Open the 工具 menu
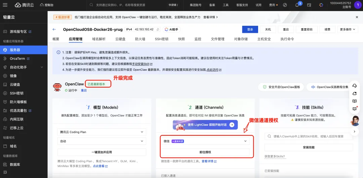This screenshot has width=363, height=178. pos(226,5)
